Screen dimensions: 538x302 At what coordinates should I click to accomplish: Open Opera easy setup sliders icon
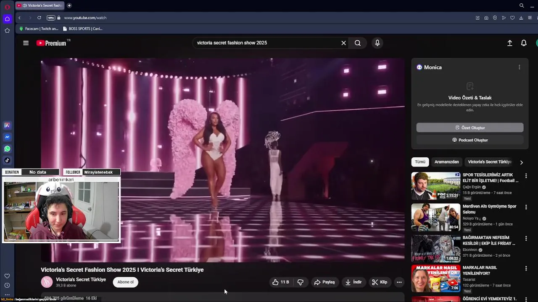click(530, 18)
